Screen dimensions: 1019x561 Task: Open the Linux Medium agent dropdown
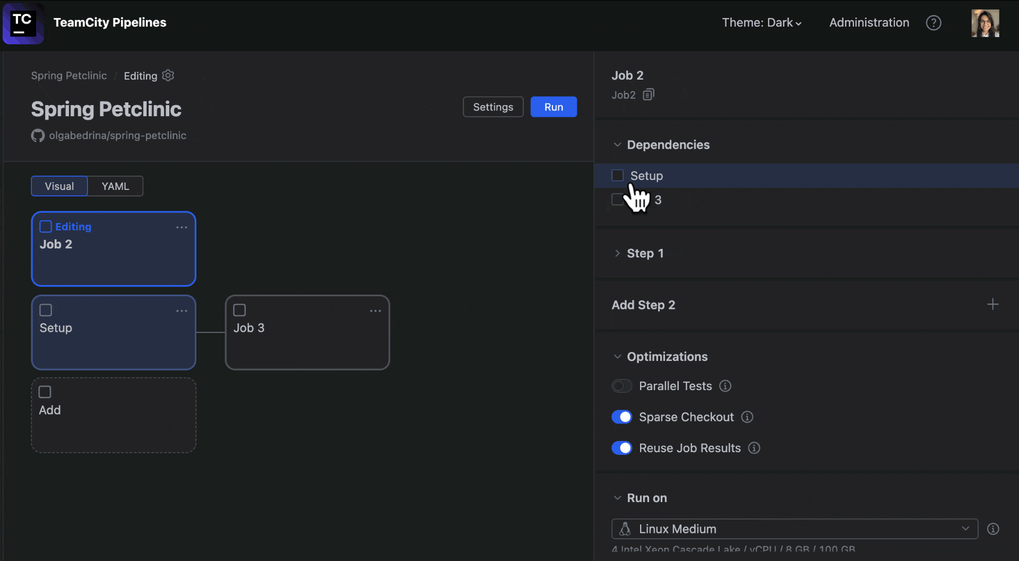point(795,529)
